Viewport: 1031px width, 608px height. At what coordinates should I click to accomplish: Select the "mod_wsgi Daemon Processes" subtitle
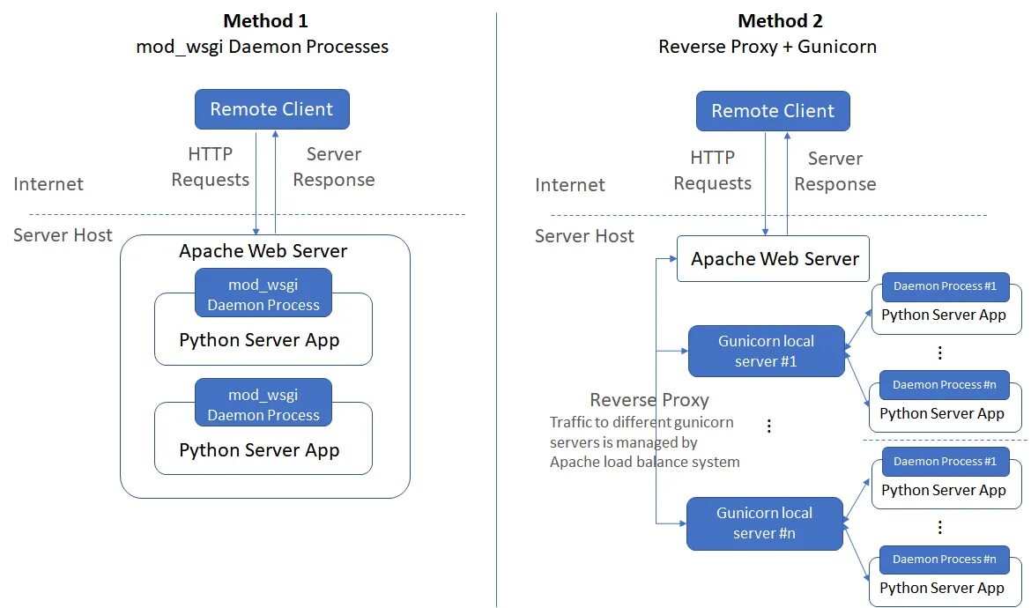(x=262, y=48)
